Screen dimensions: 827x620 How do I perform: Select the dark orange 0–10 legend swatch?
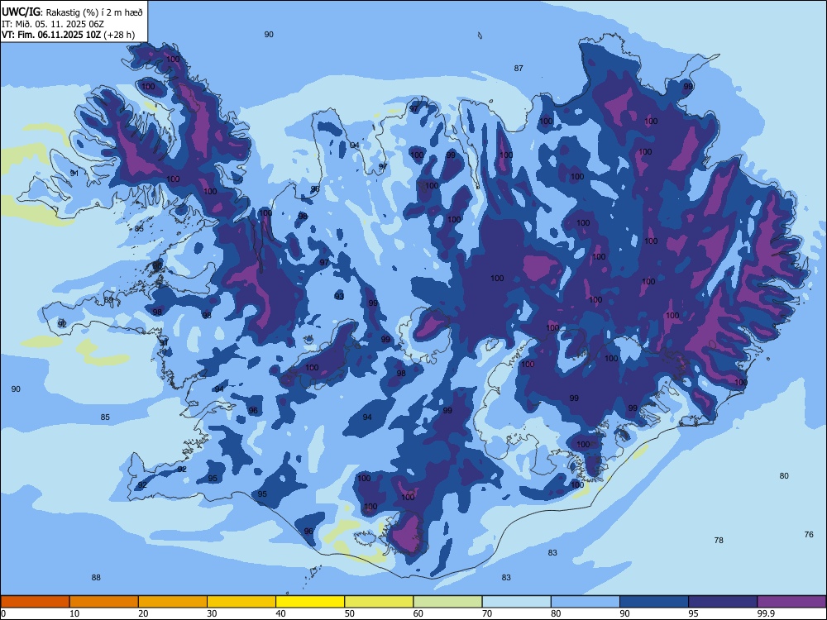tap(35, 602)
